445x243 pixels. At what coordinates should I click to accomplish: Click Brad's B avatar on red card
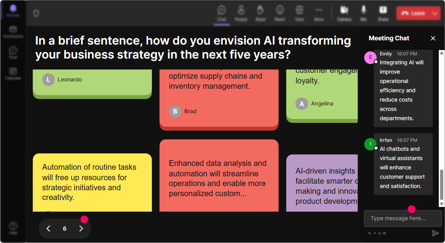coord(175,112)
